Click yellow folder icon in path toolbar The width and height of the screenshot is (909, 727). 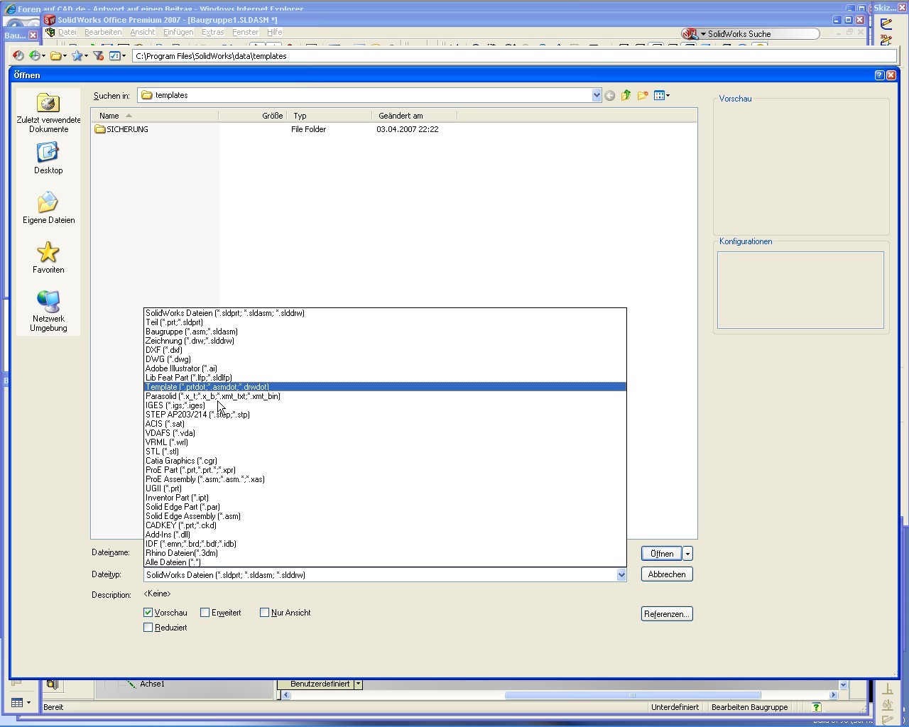point(57,55)
